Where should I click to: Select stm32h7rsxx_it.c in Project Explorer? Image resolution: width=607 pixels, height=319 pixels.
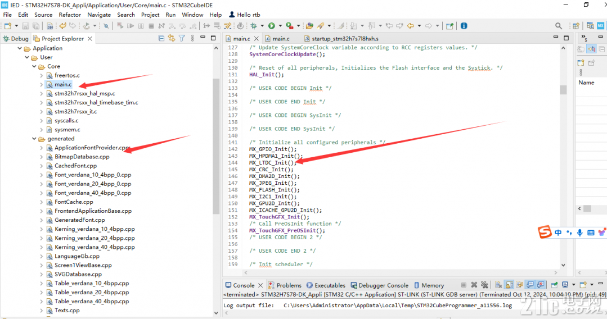coord(75,111)
